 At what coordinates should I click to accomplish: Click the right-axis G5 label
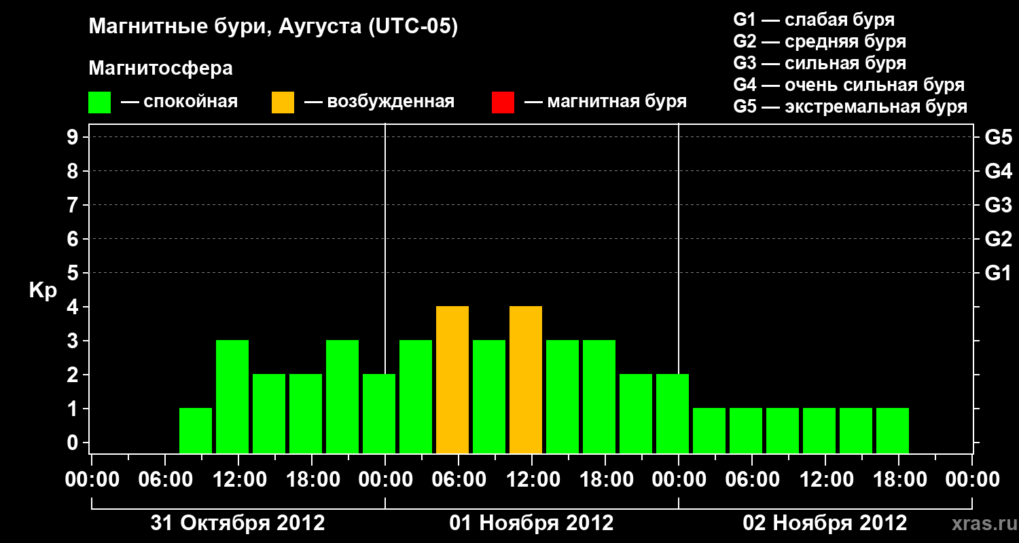tap(998, 137)
